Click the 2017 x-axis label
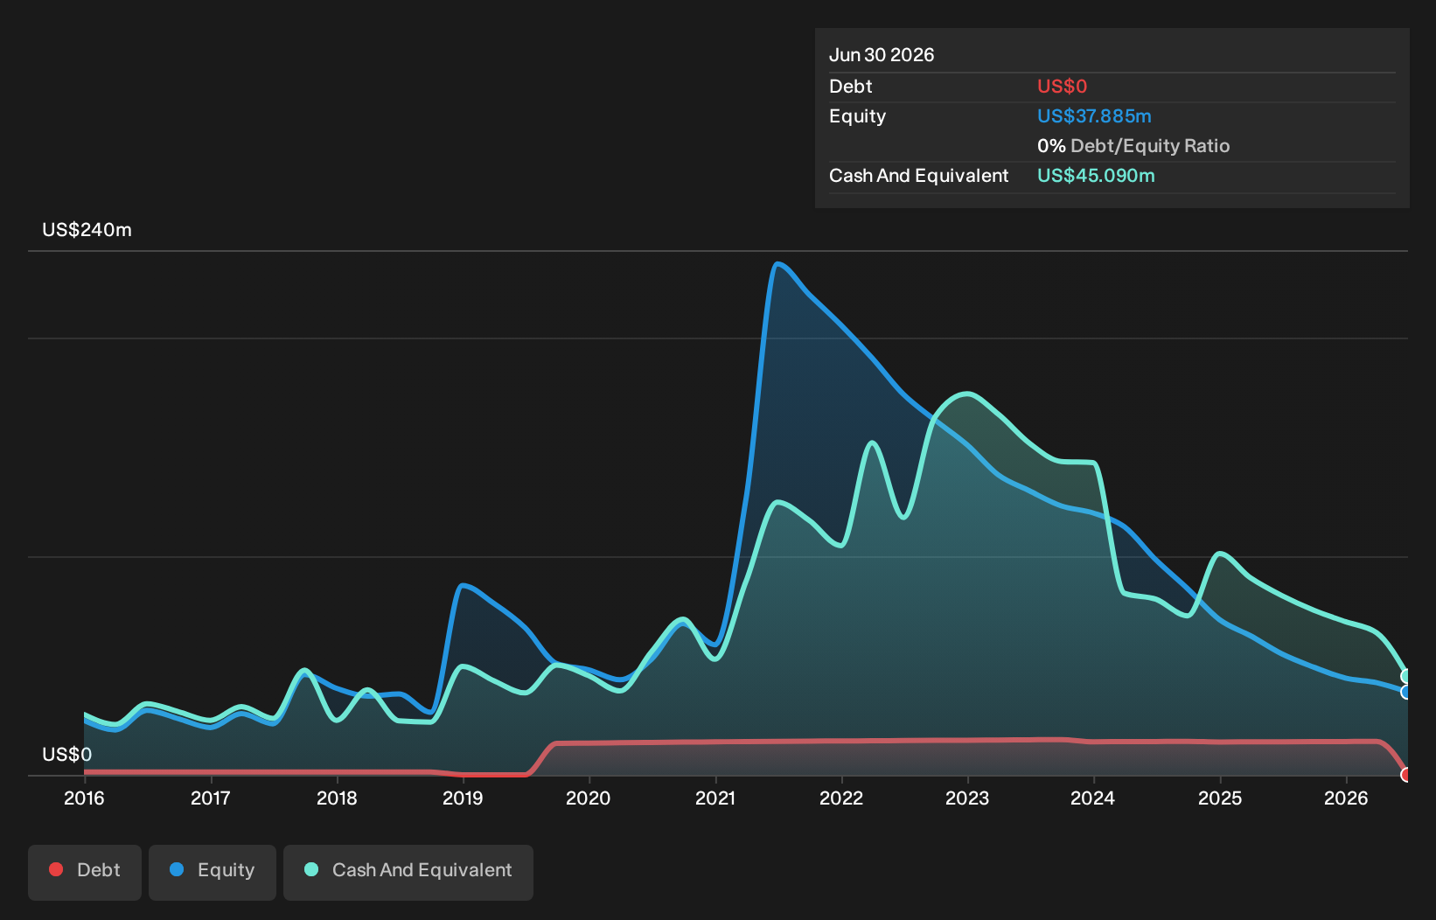Screen dimensions: 1436x920 pyautogui.click(x=210, y=798)
